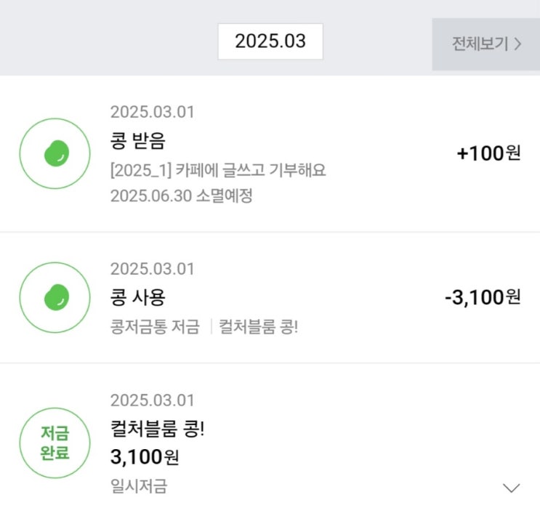
Task: Expand the 컬처블룸 콩! savings entry chevron
Action: [512, 488]
